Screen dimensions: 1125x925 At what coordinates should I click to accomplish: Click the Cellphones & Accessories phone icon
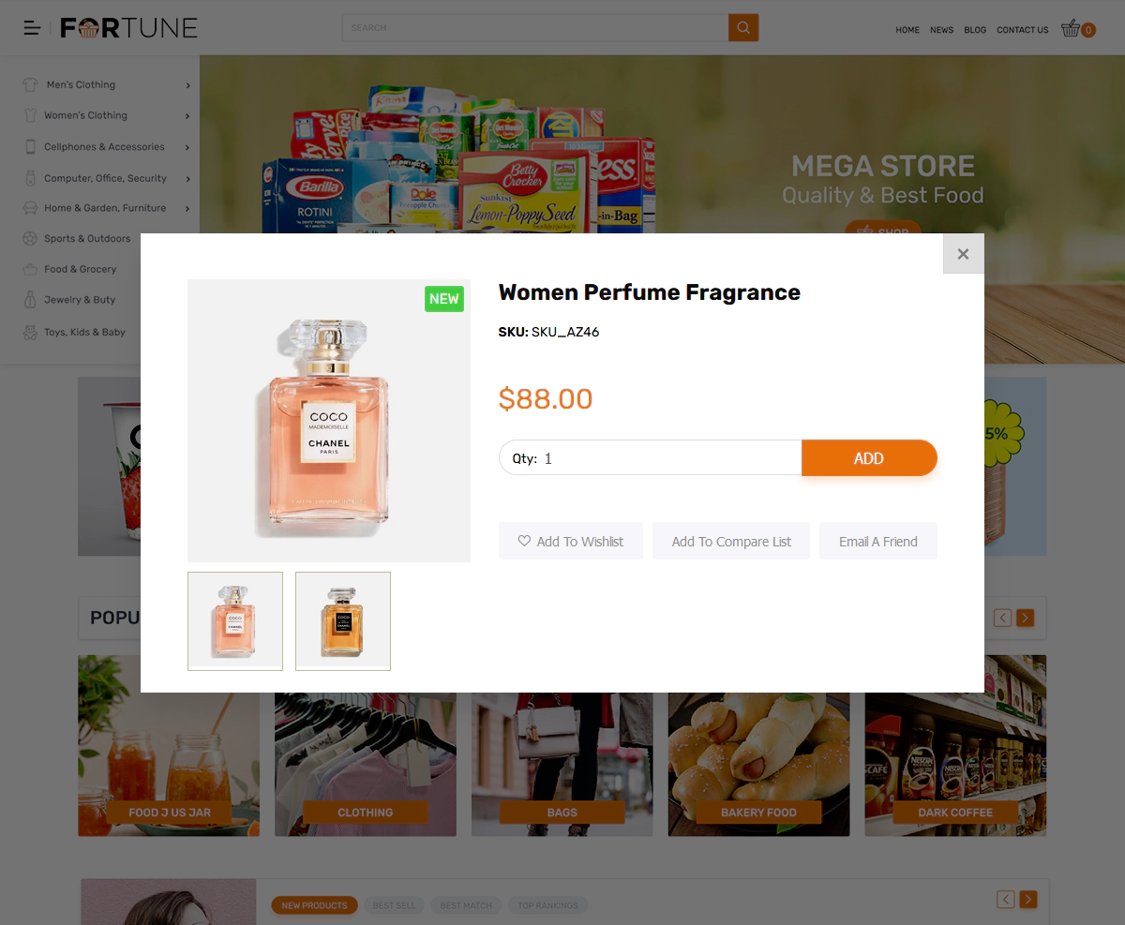point(31,146)
